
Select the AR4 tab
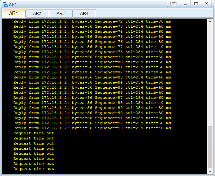click(84, 14)
